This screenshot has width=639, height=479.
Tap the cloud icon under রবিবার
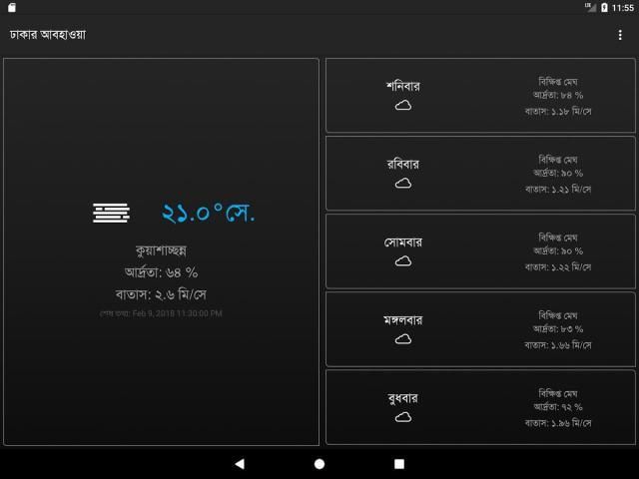[x=403, y=184]
